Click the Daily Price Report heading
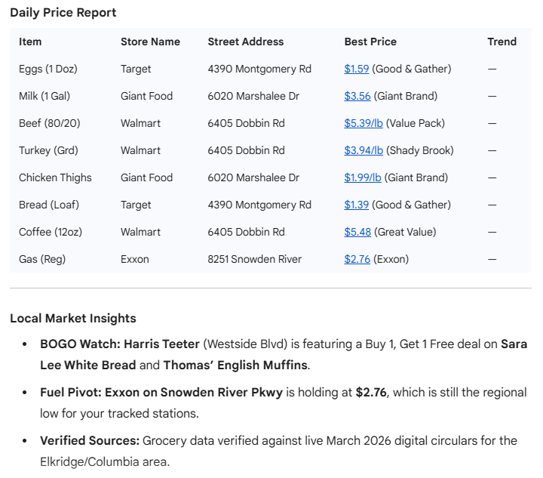The image size is (543, 478). (63, 13)
